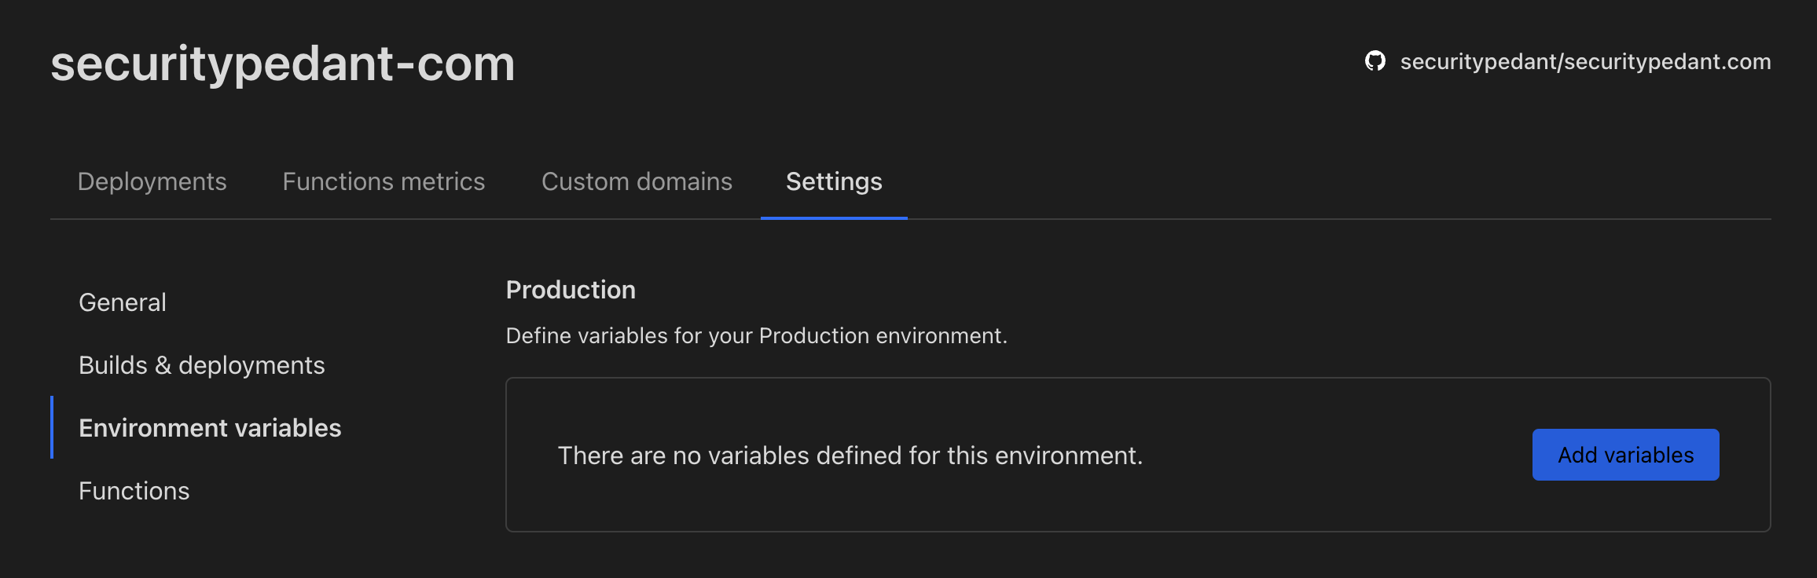
Task: Click the "Define variables for your Production environment" text
Action: click(x=756, y=335)
